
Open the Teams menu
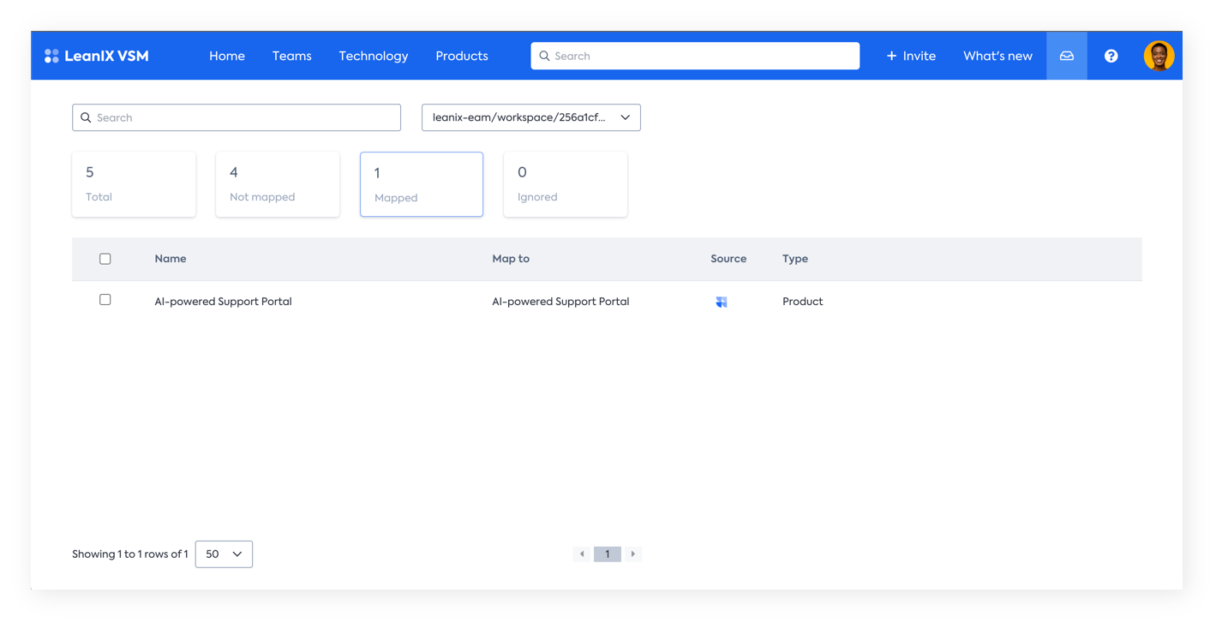292,56
